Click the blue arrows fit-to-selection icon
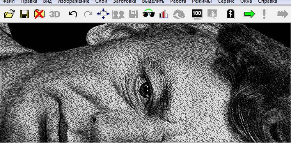This screenshot has height=143, width=291. coord(103,14)
